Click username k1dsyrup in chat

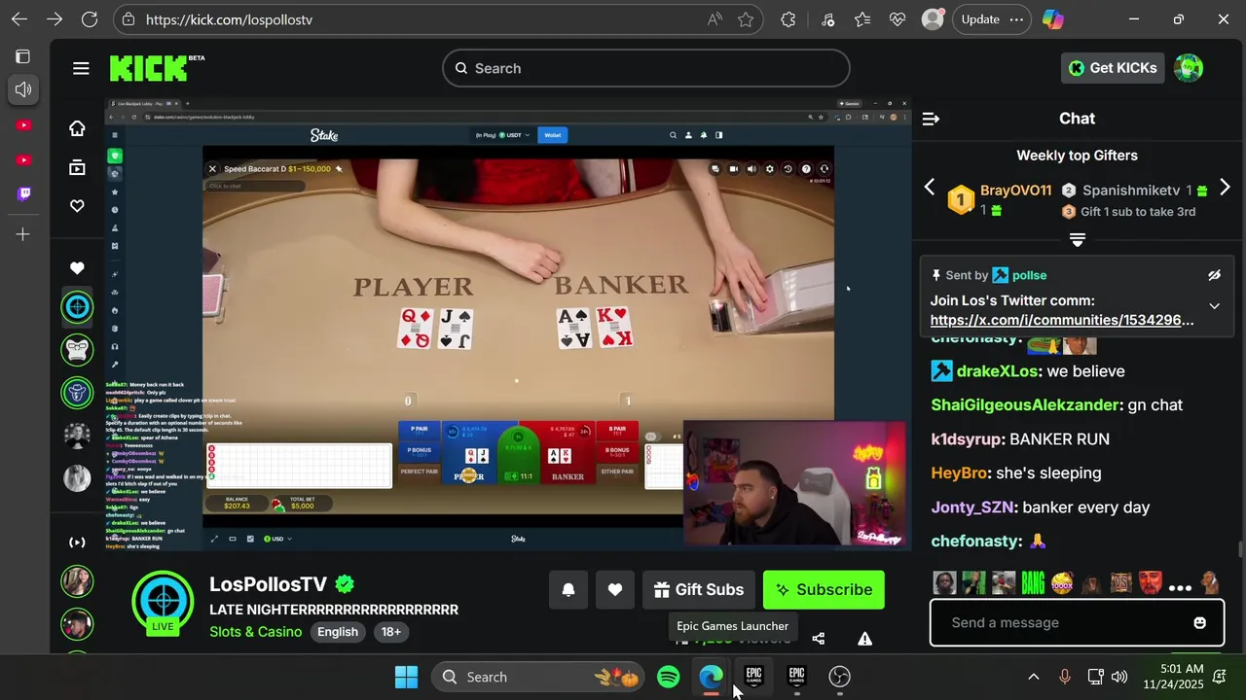point(967,439)
